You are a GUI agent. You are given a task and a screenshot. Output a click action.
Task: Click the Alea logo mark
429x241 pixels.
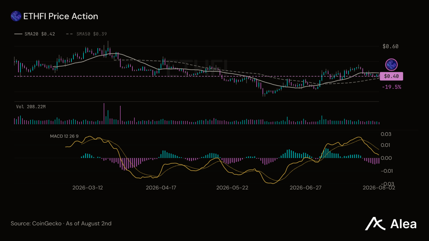[376, 224]
